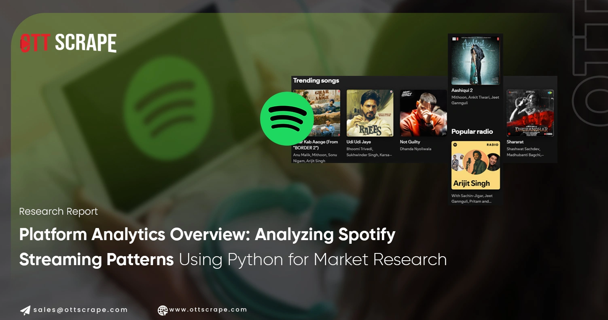The width and height of the screenshot is (608, 320).
Task: Click the Dhanda Nyoliwala artist name
Action: (x=415, y=148)
